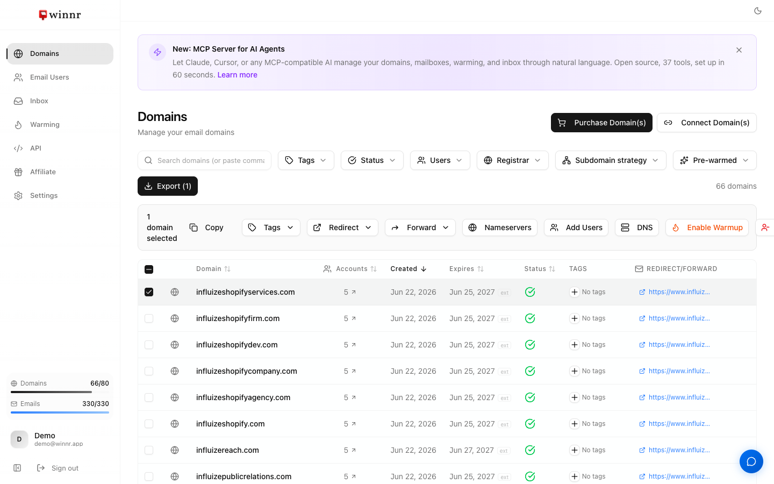This screenshot has height=484, width=774.
Task: Open the Registrar filter dropdown
Action: pyautogui.click(x=512, y=160)
